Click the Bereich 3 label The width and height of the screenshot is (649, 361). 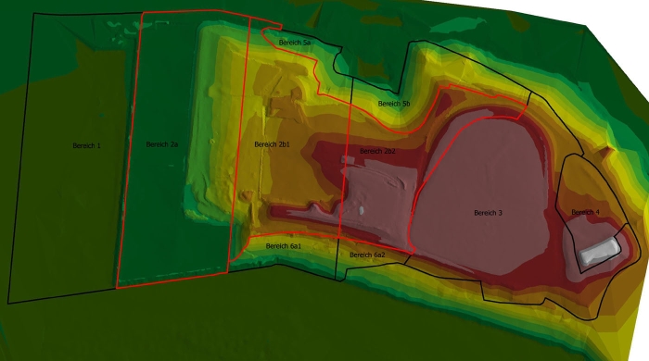[x=488, y=213]
